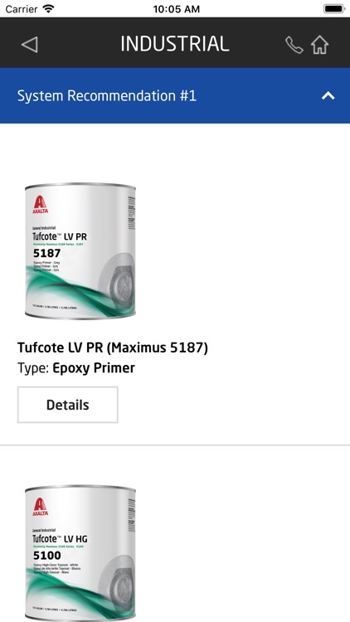
Task: Tap the 10:05 AM status bar clock
Action: pyautogui.click(x=177, y=9)
